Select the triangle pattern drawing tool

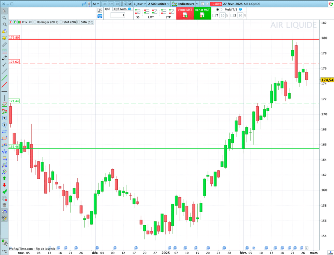[4, 111]
